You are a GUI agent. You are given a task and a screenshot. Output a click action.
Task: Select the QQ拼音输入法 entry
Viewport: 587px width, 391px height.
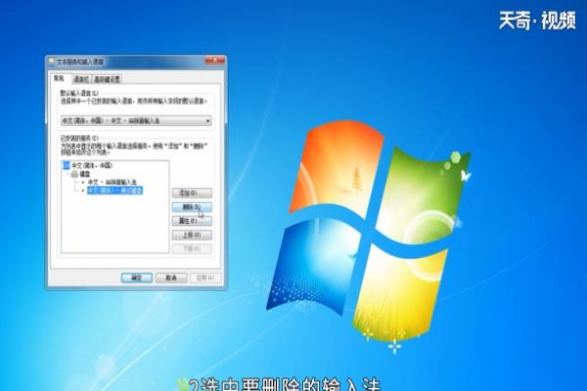coord(112,182)
